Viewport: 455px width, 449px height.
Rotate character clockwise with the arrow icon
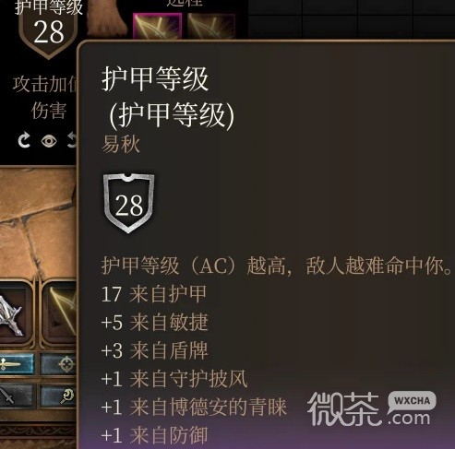pyautogui.click(x=24, y=140)
